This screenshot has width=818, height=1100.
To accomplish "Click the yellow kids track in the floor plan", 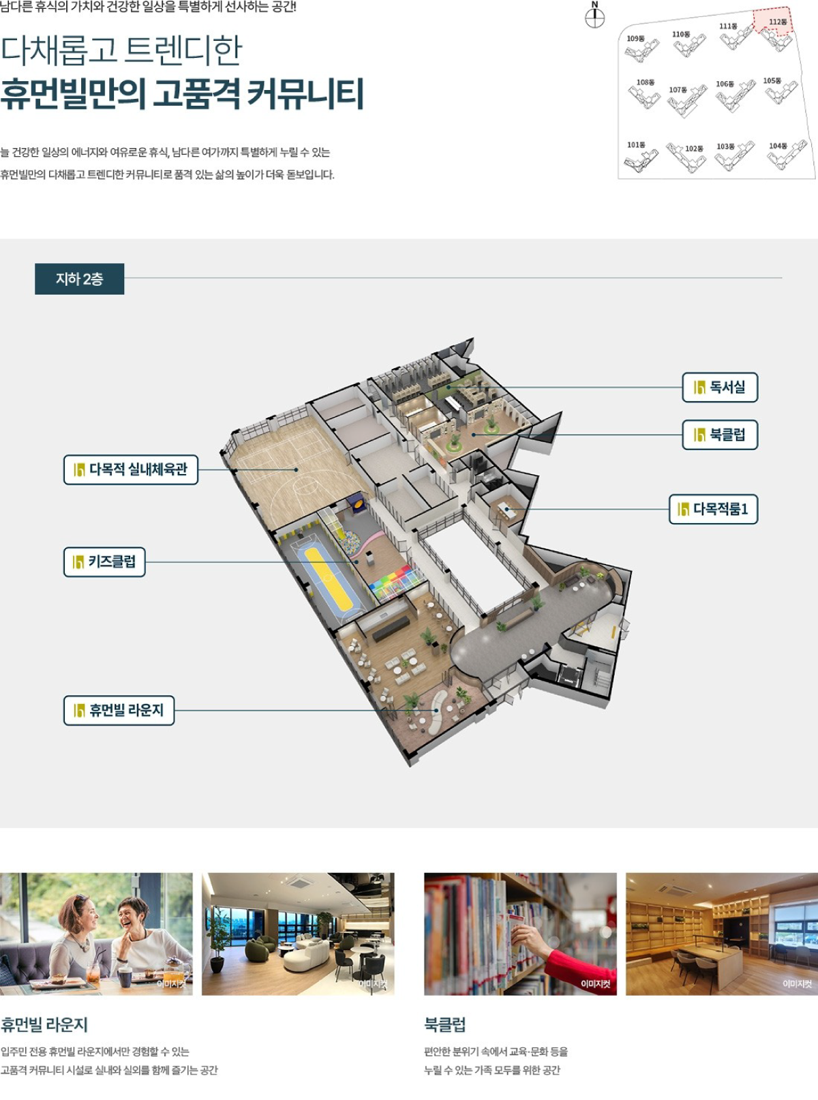I will coord(328,579).
